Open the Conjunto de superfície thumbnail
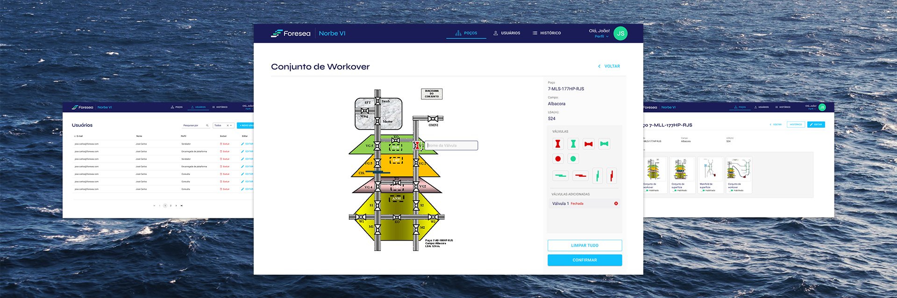897x298 pixels. coord(683,169)
